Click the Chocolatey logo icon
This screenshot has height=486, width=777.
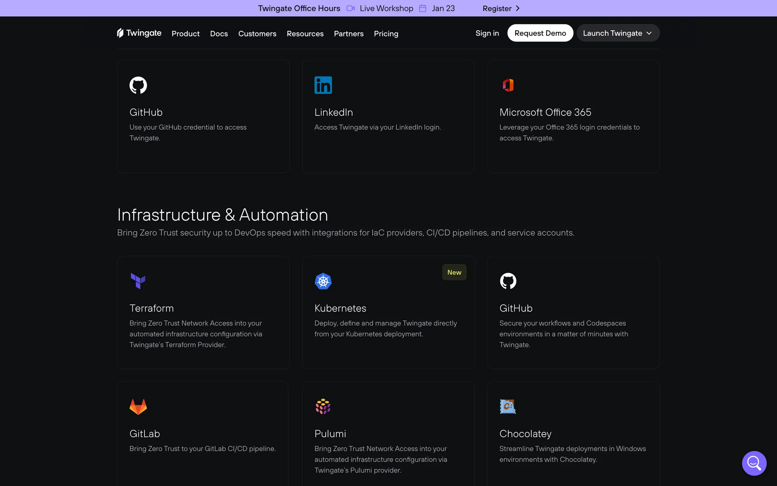(x=508, y=407)
